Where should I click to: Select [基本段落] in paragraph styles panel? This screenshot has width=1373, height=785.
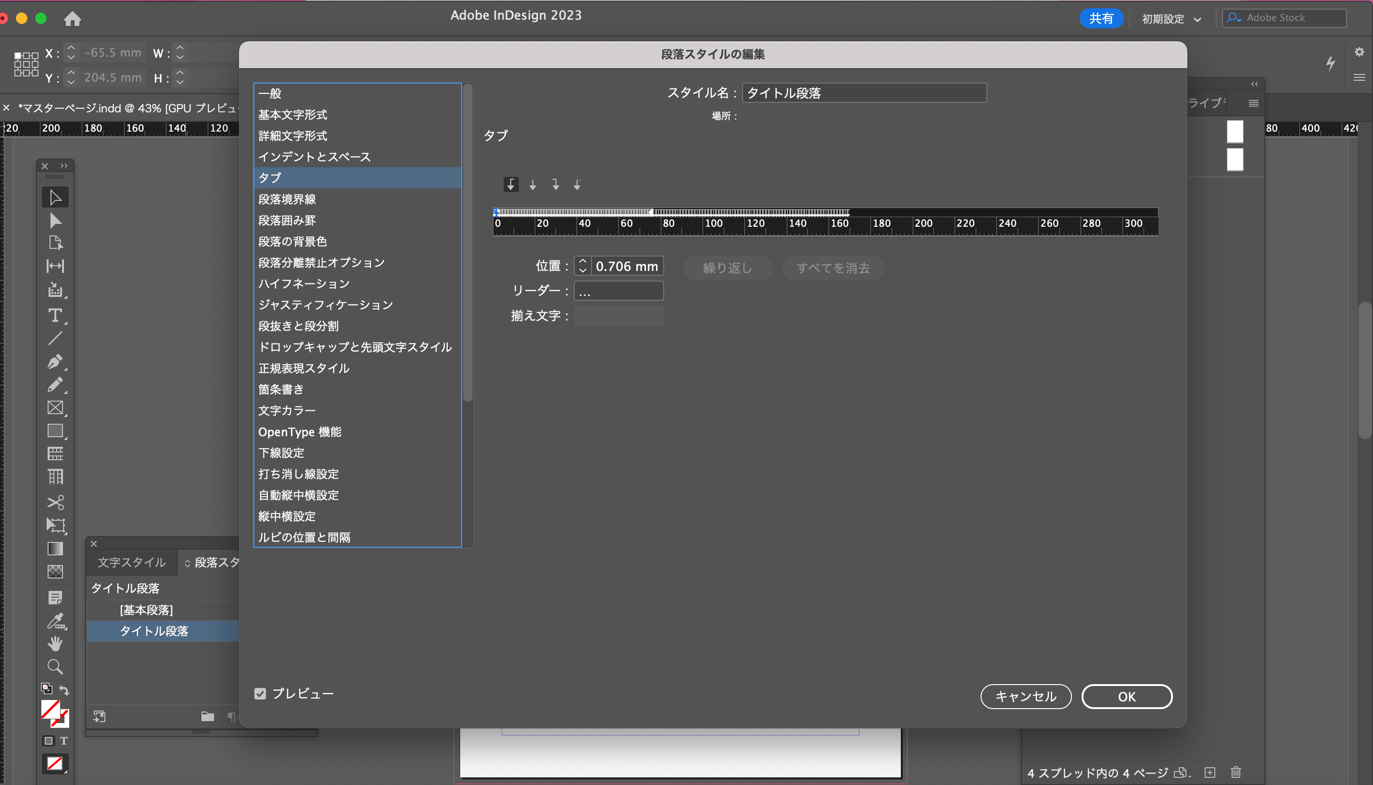point(163,610)
